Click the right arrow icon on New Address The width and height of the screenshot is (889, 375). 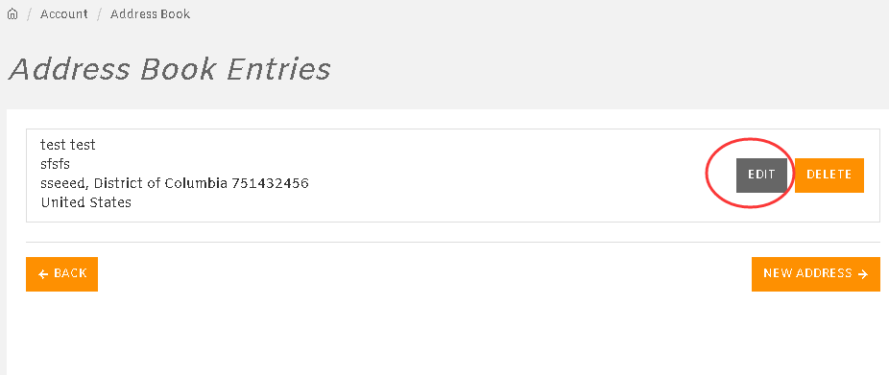coord(863,274)
